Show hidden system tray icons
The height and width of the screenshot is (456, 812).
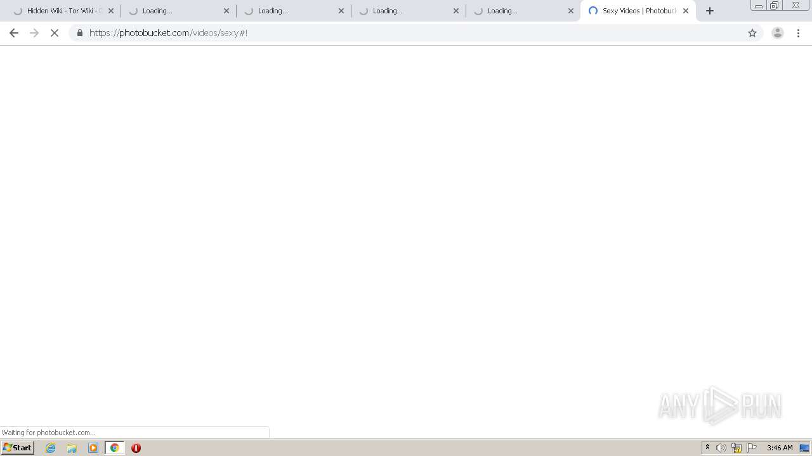(707, 448)
